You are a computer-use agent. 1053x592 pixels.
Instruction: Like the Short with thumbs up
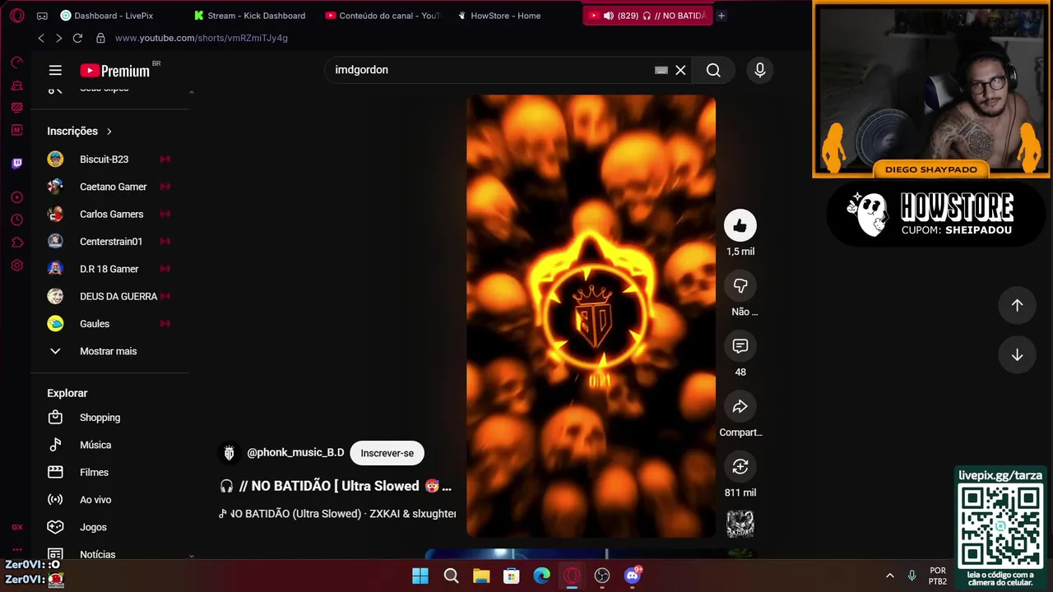pyautogui.click(x=740, y=225)
